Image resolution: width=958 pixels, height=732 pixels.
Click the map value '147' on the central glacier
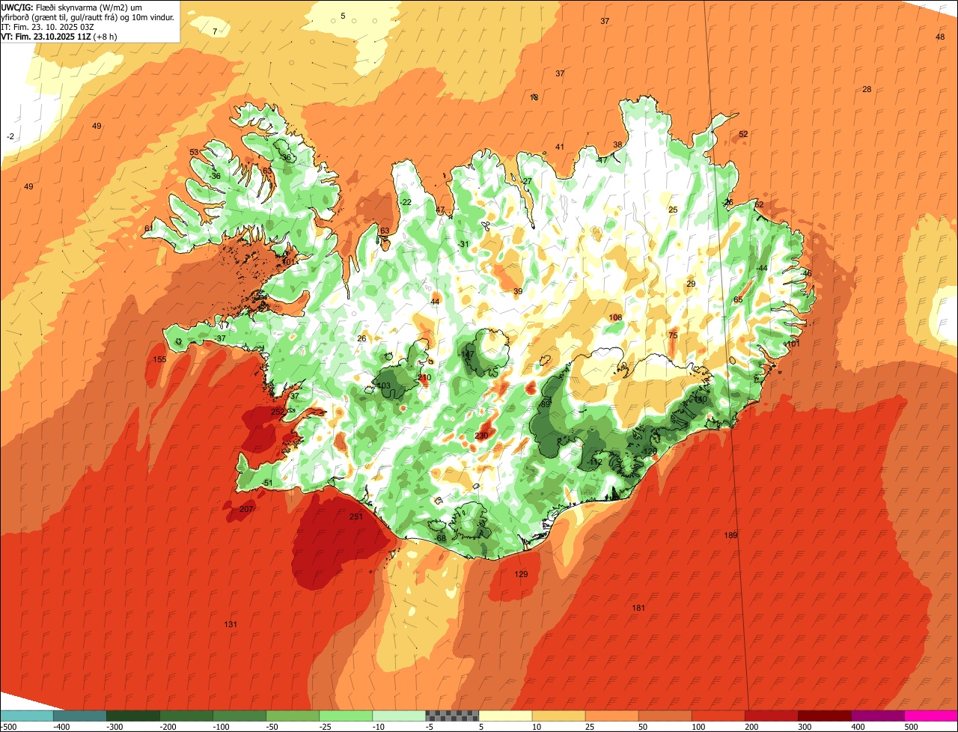(x=468, y=354)
